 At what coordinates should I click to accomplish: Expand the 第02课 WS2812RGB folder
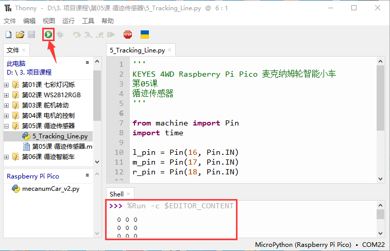[x=7, y=95]
